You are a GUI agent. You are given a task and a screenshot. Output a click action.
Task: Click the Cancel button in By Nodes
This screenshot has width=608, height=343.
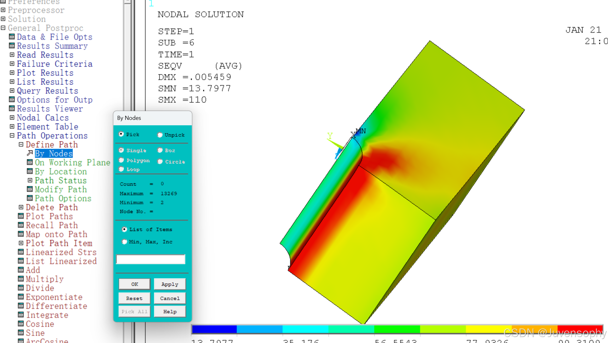[x=170, y=298]
